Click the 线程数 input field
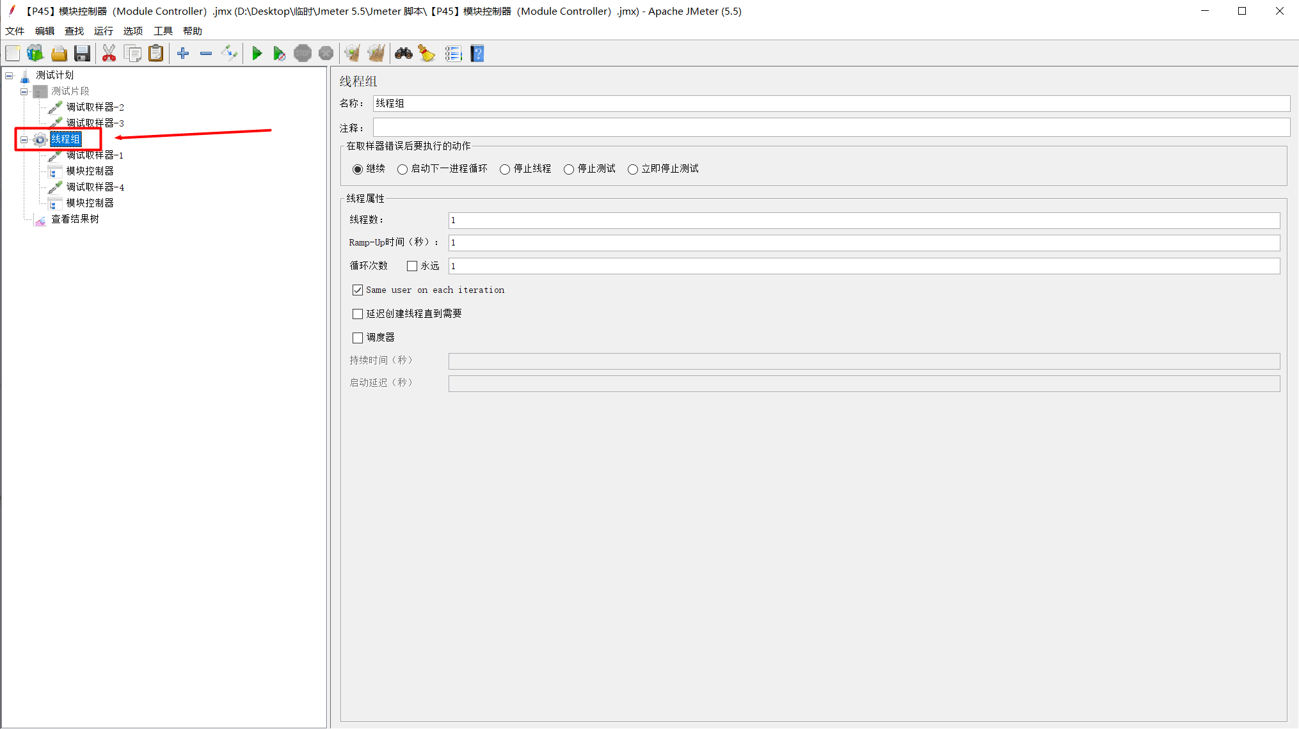The height and width of the screenshot is (729, 1299). [x=864, y=221]
